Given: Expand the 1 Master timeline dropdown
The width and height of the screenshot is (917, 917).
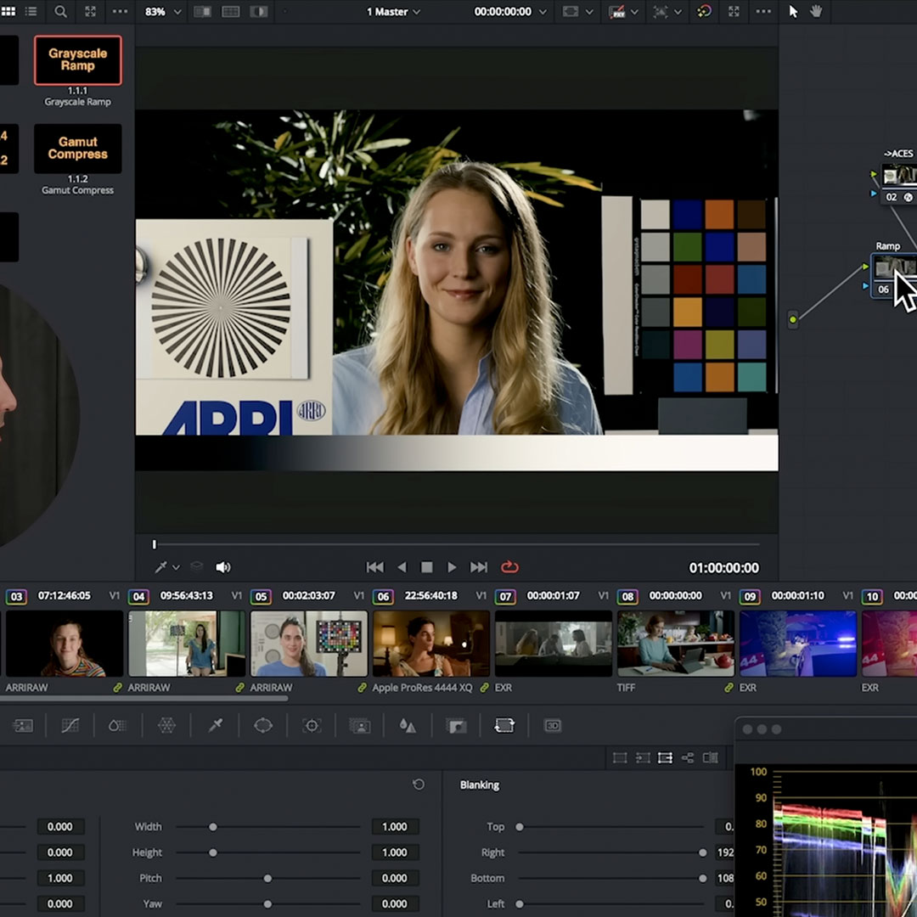Looking at the screenshot, I should click(x=395, y=12).
